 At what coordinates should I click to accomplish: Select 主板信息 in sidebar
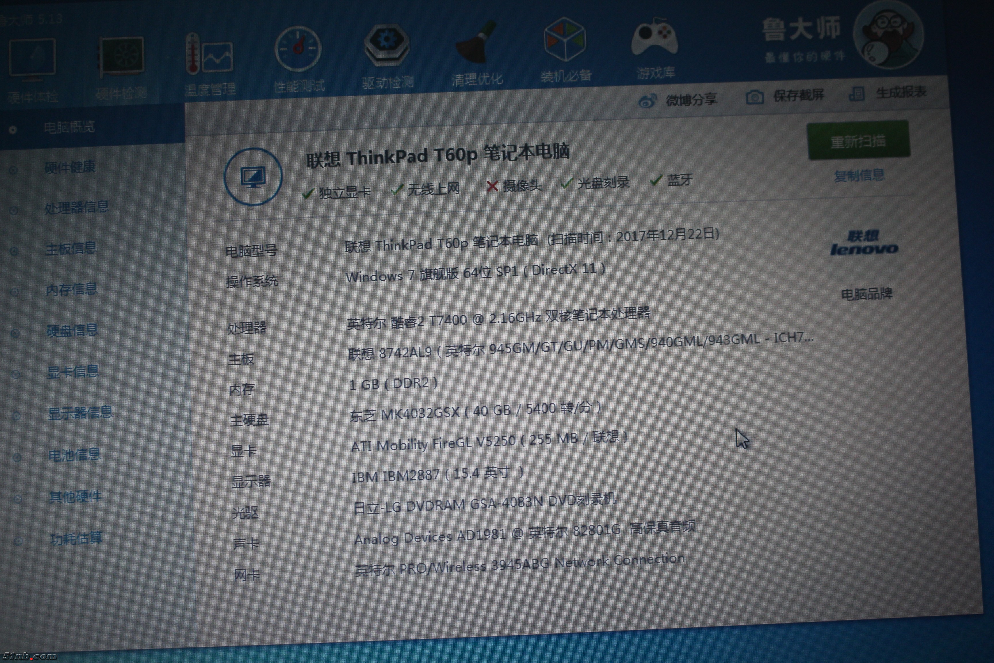71,248
